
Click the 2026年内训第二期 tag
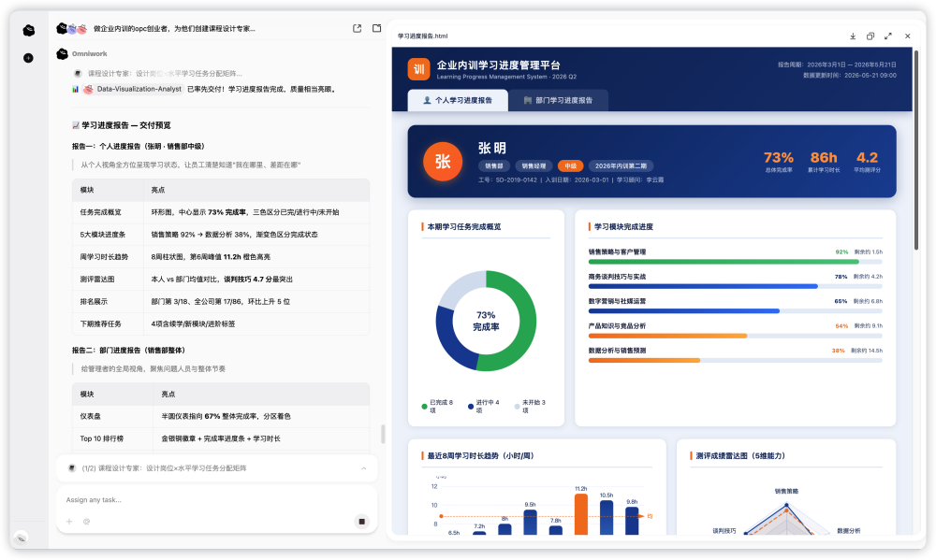621,165
